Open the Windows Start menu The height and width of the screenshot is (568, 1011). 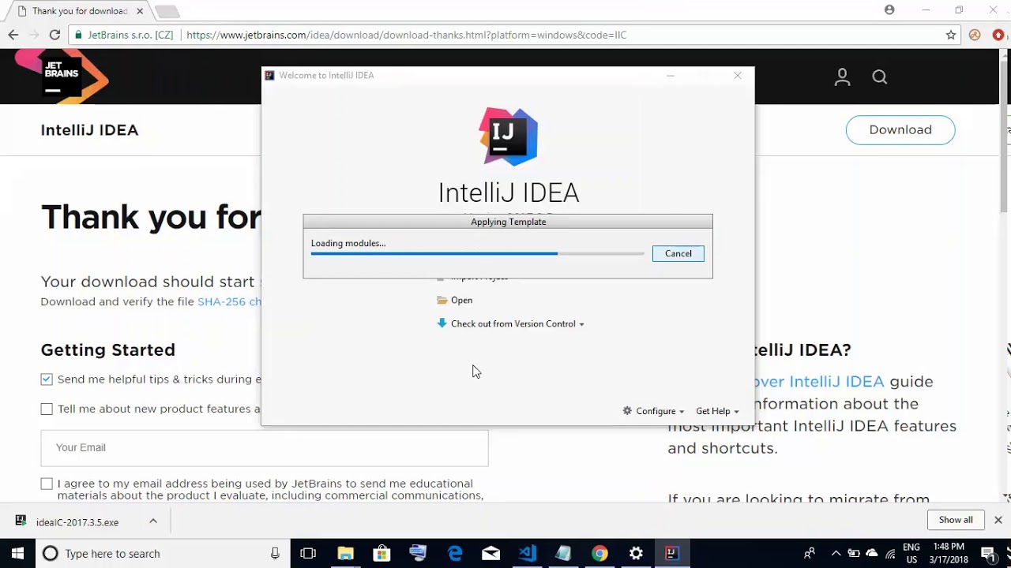[17, 554]
